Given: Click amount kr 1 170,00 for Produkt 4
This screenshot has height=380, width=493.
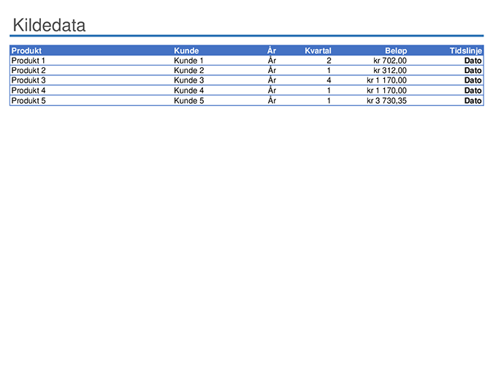Looking at the screenshot, I should click(x=386, y=91).
